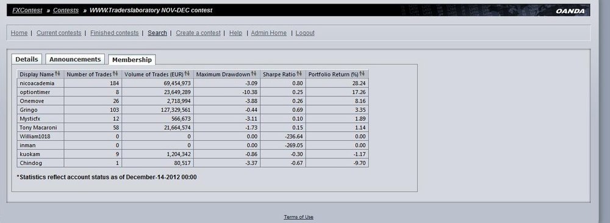Switch to the Details tab
The image size is (610, 223).
tap(27, 60)
